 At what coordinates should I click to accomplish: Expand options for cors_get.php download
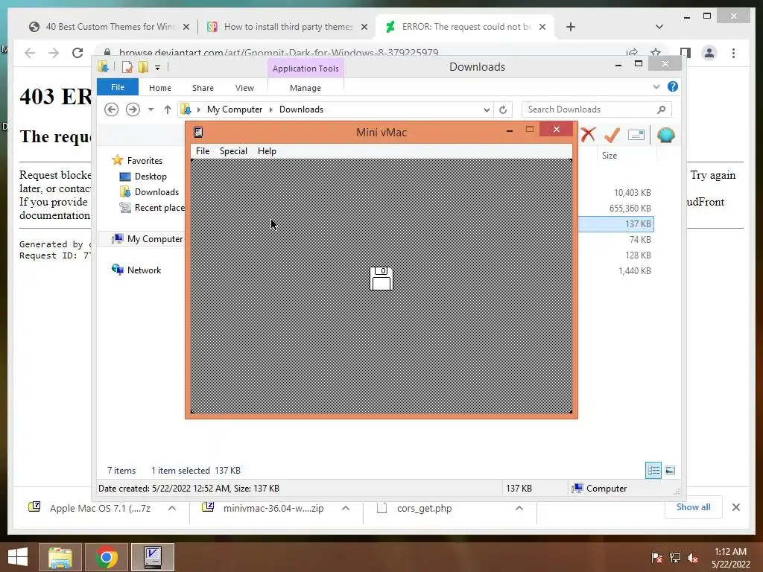coord(519,508)
